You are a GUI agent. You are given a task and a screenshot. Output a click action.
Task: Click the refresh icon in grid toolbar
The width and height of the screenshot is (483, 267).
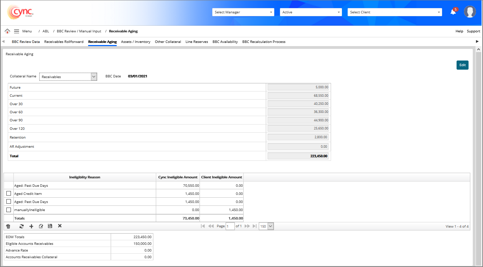click(x=22, y=226)
